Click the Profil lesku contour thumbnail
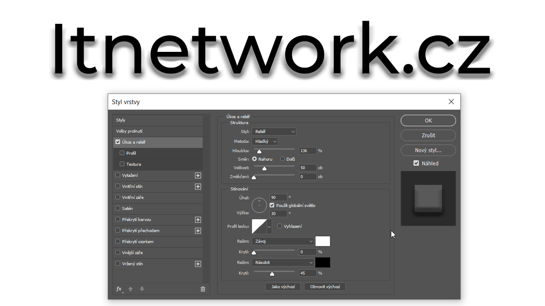 click(x=259, y=227)
